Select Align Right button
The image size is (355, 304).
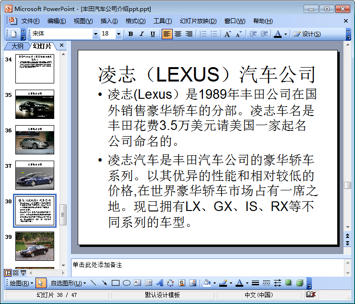coord(189,34)
